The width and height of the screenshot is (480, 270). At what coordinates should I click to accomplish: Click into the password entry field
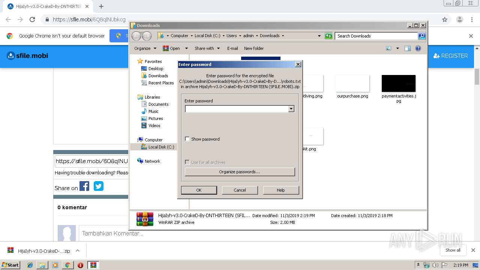(237, 109)
